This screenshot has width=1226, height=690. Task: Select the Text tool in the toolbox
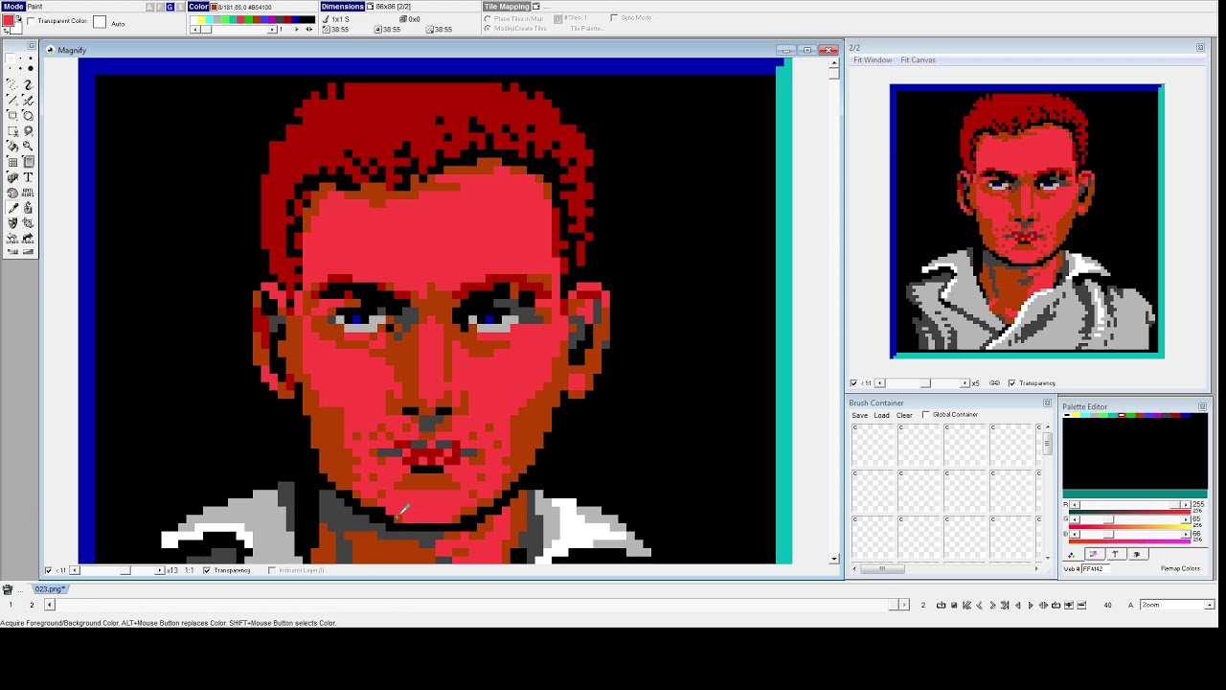click(x=28, y=177)
